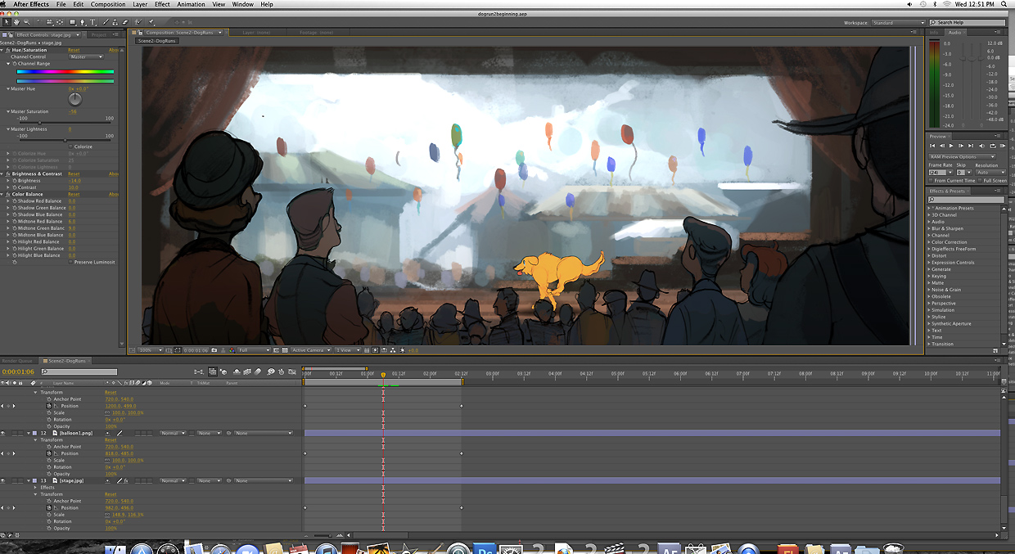Open After Effects dock icon

click(x=669, y=549)
